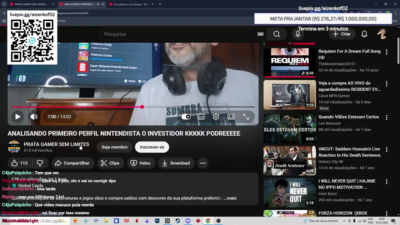The height and width of the screenshot is (225, 400).
Task: Mute the video with the volume icon
Action: 34,117
